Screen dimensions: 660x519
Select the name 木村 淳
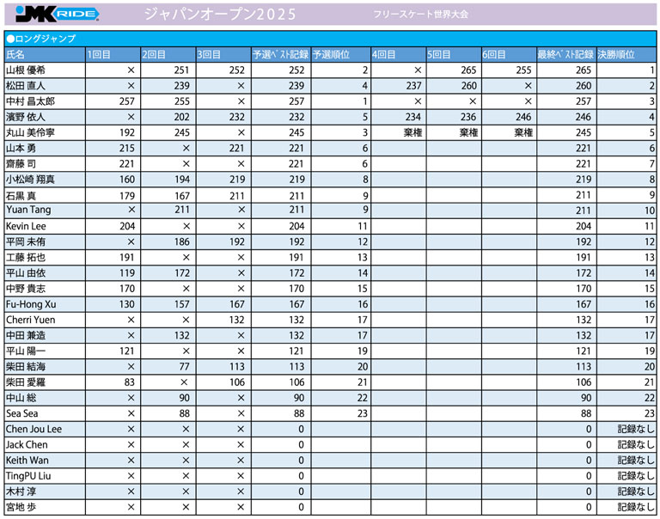click(21, 492)
